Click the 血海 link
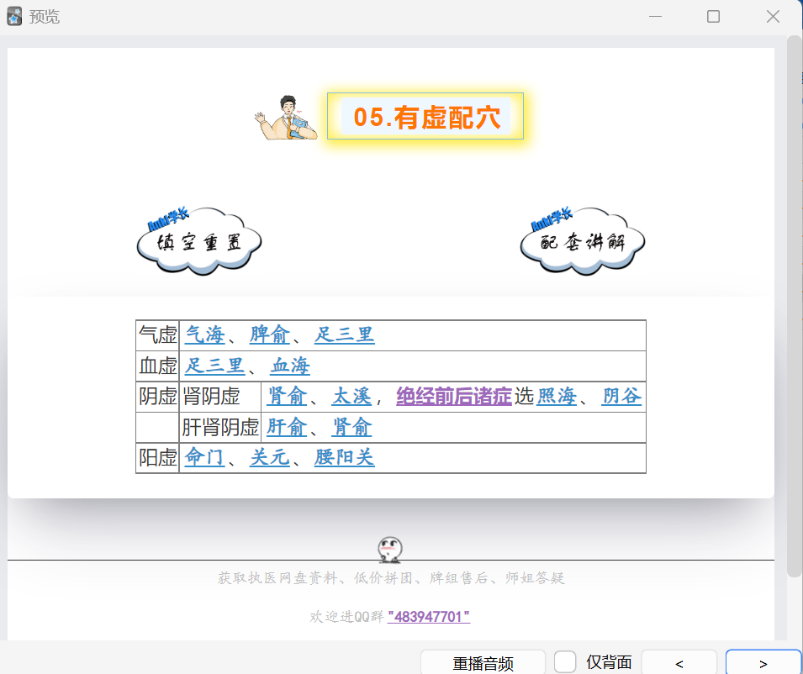The width and height of the screenshot is (803, 674). pyautogui.click(x=290, y=366)
